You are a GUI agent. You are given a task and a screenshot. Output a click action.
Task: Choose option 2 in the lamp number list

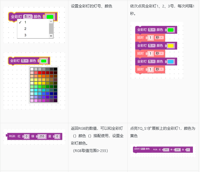(33, 29)
